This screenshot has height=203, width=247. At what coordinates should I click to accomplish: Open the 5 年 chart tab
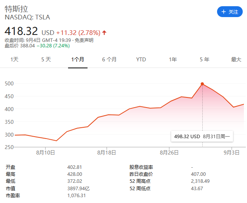click(204, 59)
